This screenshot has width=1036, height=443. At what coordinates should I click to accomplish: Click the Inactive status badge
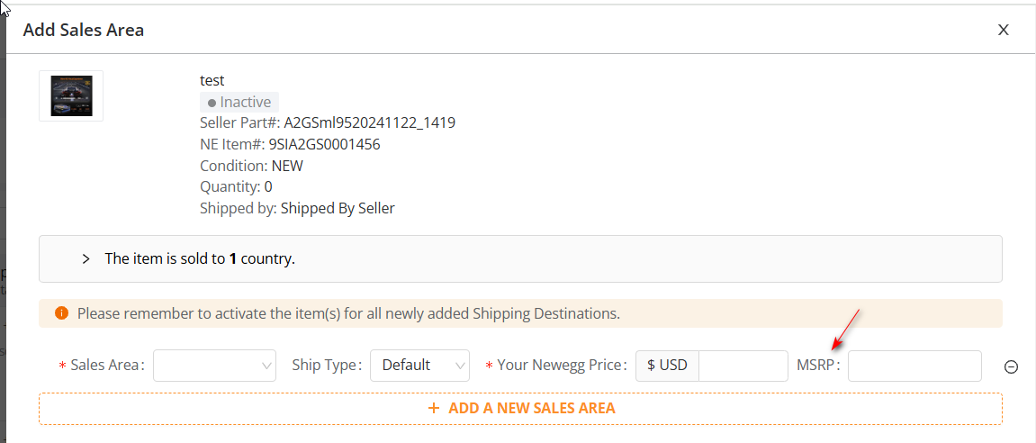click(239, 103)
